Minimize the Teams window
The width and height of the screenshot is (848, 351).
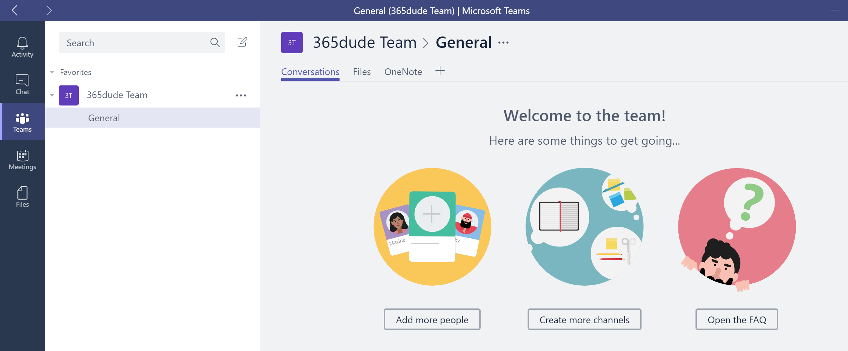pos(835,10)
